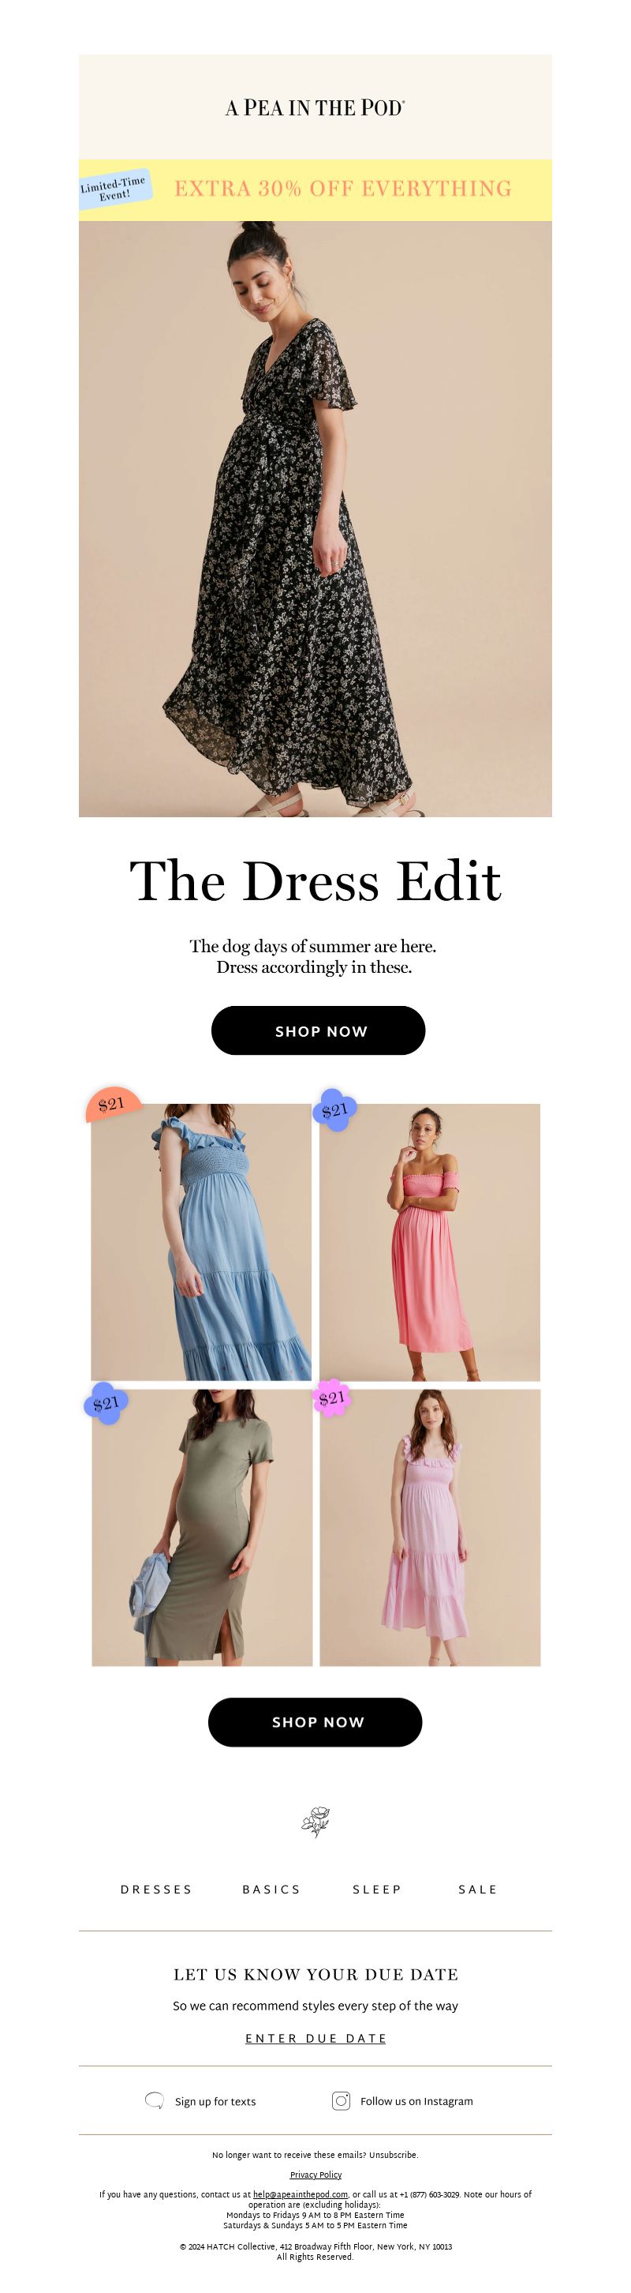Open the Sleep menu link
The width and height of the screenshot is (631, 2293).
click(x=377, y=1889)
